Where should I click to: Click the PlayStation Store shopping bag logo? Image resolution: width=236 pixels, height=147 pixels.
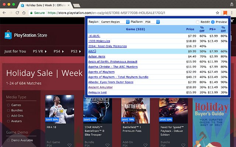8,35
